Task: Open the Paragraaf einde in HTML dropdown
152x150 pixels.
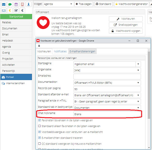Action: click(107, 101)
